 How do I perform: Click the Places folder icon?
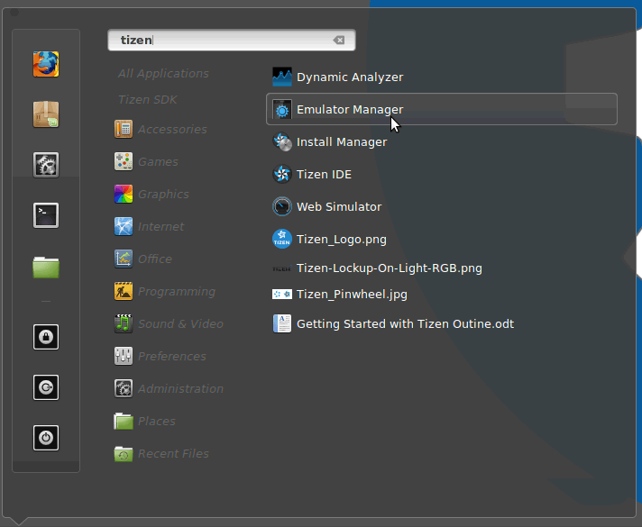pos(124,421)
